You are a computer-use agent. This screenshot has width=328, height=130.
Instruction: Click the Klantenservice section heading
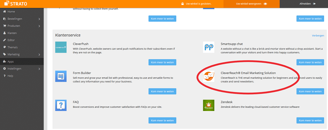click(68, 35)
